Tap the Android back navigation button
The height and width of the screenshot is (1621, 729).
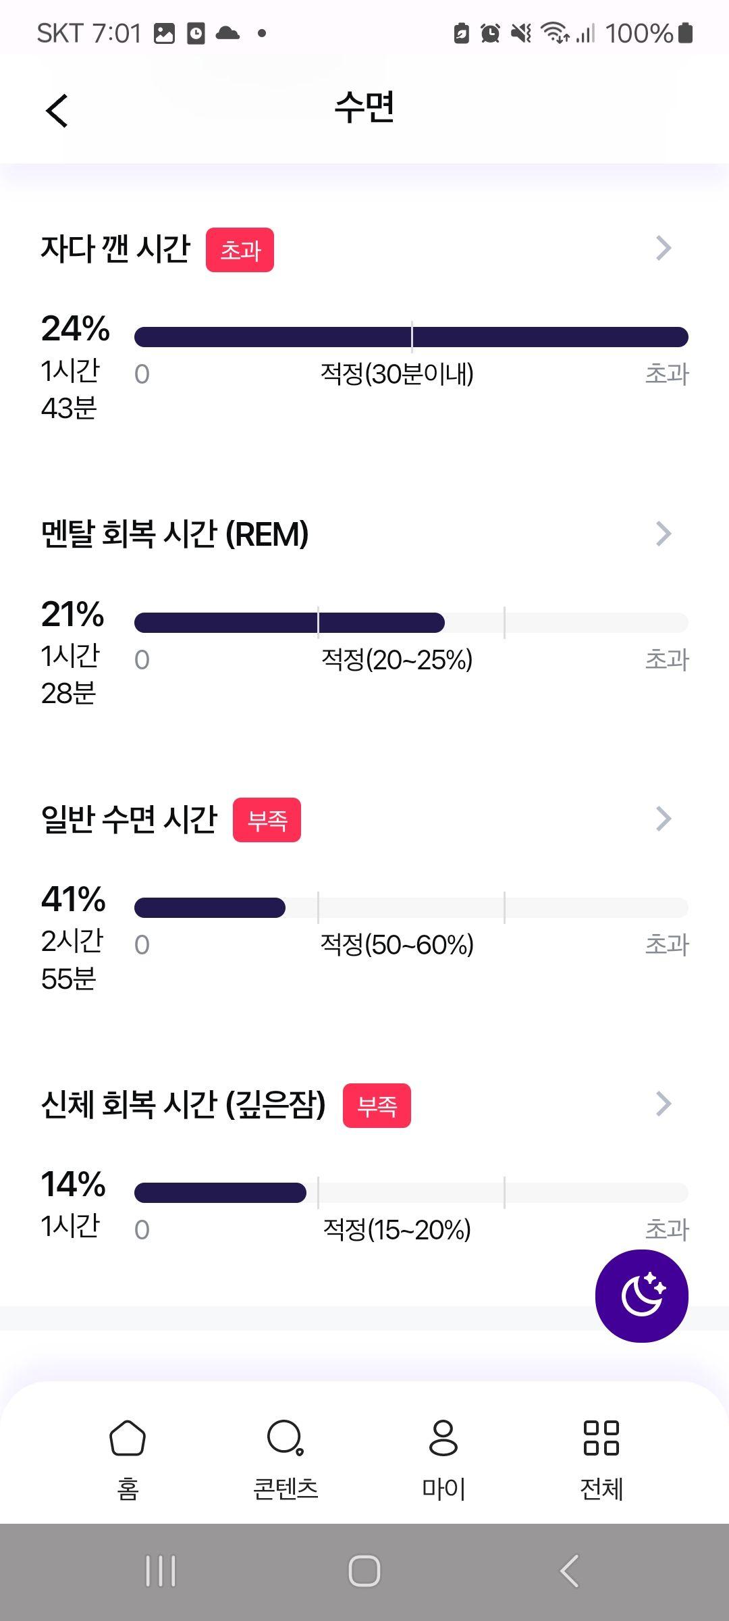570,1571
